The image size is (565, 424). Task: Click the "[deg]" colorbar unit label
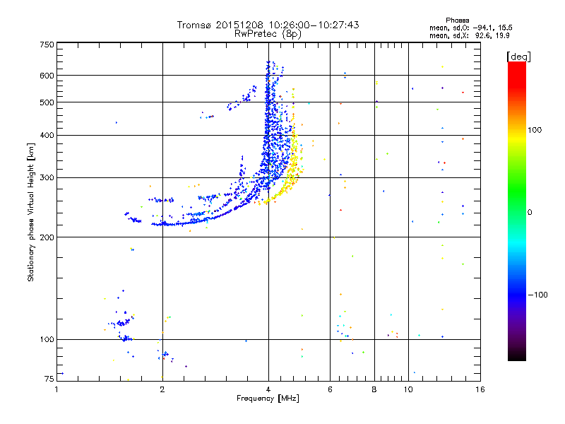coord(518,57)
